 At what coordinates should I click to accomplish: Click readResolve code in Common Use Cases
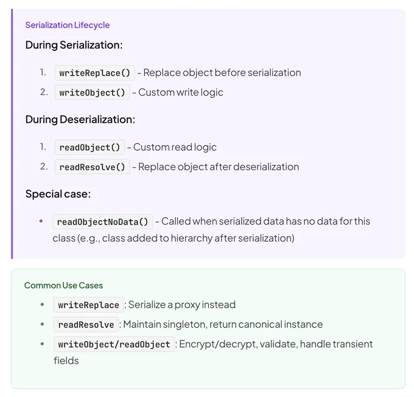coord(86,325)
